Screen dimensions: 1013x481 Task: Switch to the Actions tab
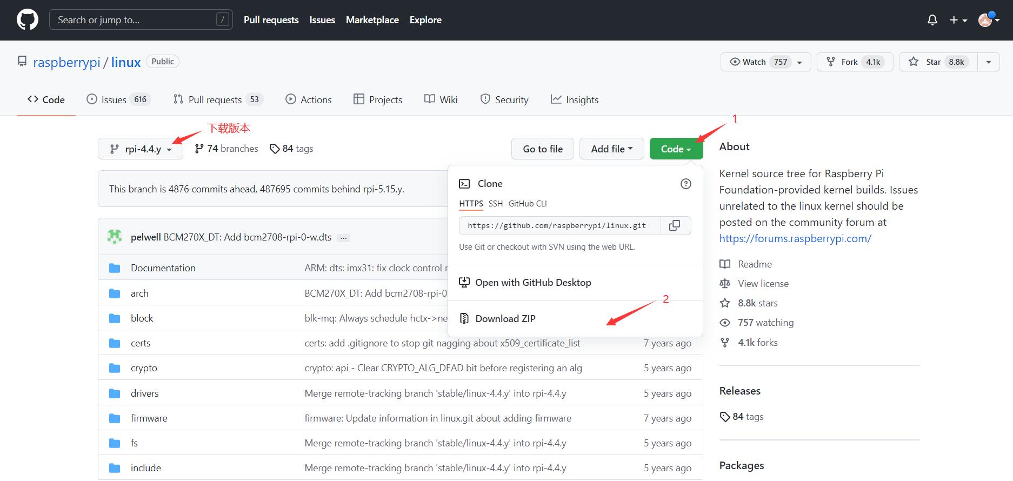[309, 99]
